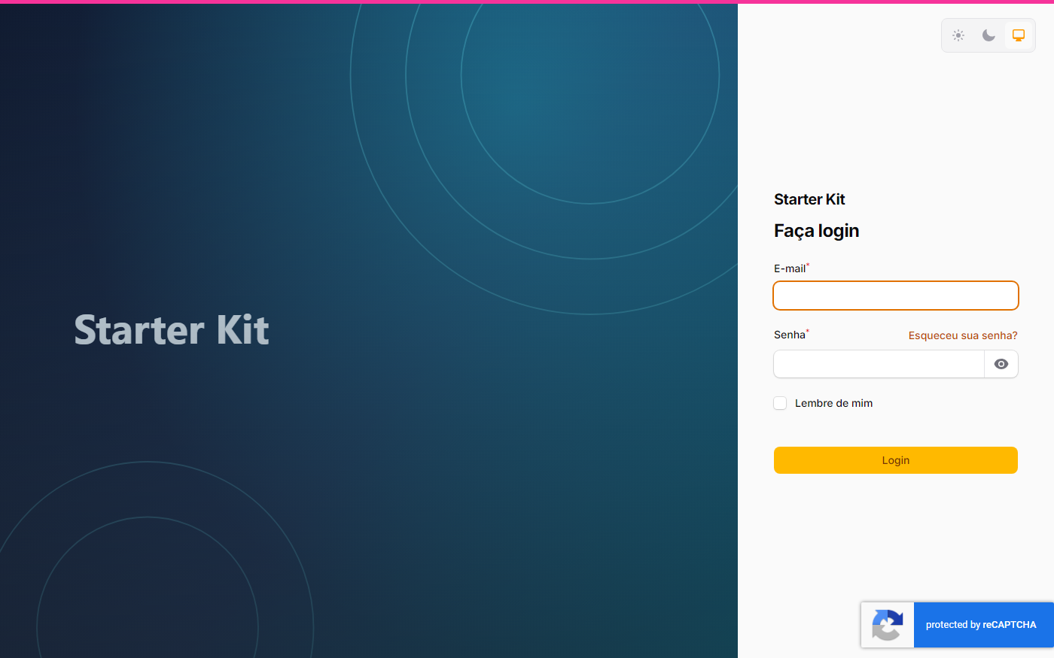The width and height of the screenshot is (1054, 658).
Task: Switch to light theme sun icon
Action: coord(958,35)
